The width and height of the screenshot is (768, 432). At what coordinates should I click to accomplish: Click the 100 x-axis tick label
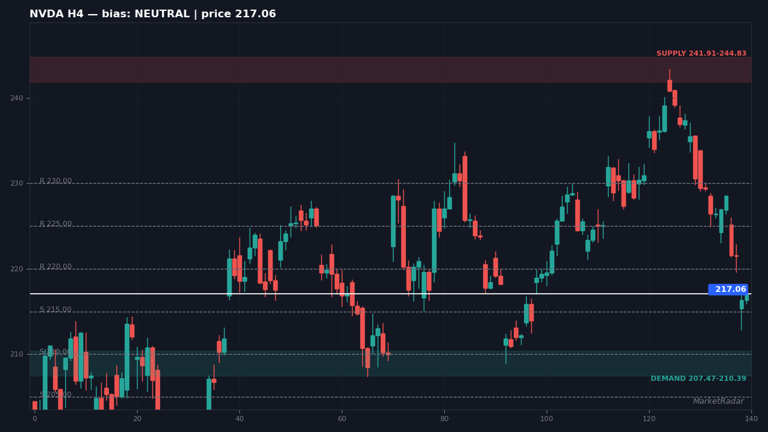547,419
